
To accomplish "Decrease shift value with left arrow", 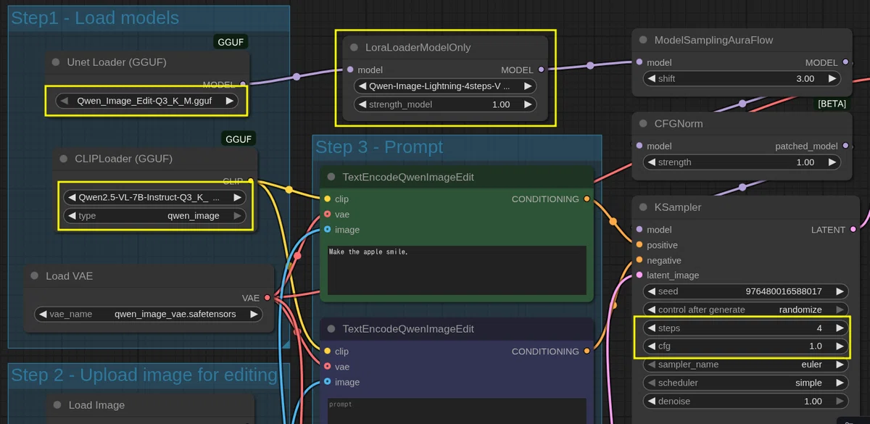I will click(650, 78).
